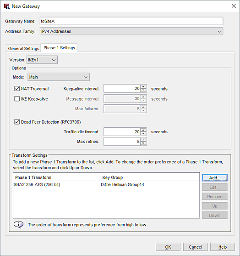The width and height of the screenshot is (240, 256).
Task: Toggle Dead Peer Detection (RFC3706) checkbox
Action: tap(17, 122)
